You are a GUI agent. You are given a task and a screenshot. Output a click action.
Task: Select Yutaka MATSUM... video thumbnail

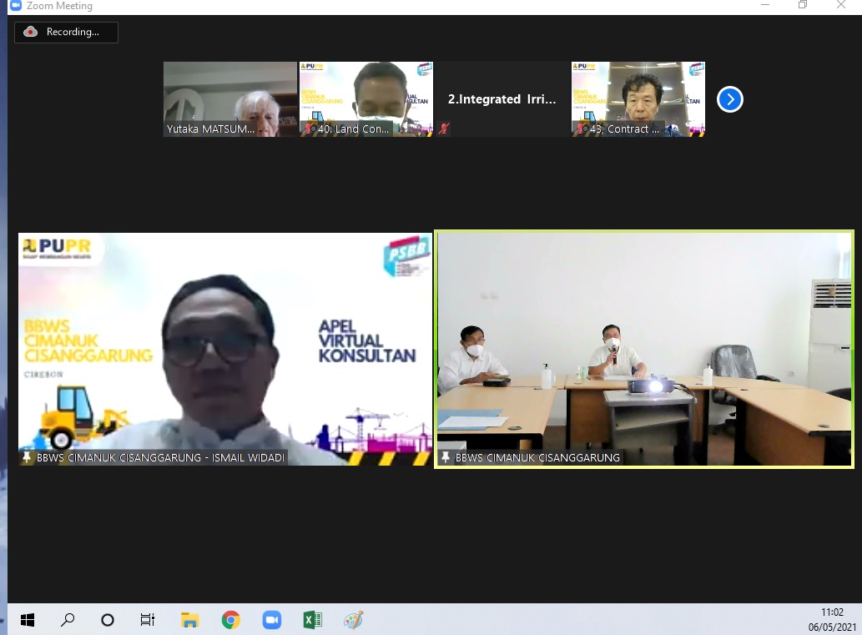click(230, 99)
